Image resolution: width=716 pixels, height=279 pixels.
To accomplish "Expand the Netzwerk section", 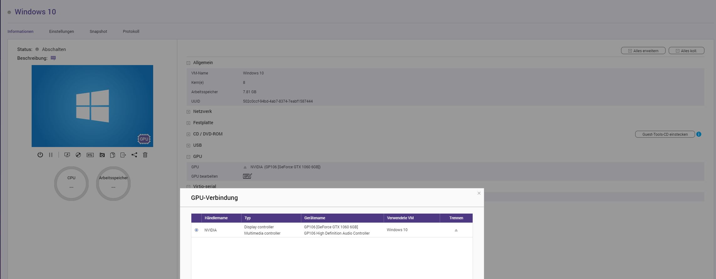I will pos(188,112).
